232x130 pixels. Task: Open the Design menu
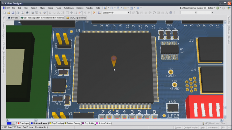50,8
